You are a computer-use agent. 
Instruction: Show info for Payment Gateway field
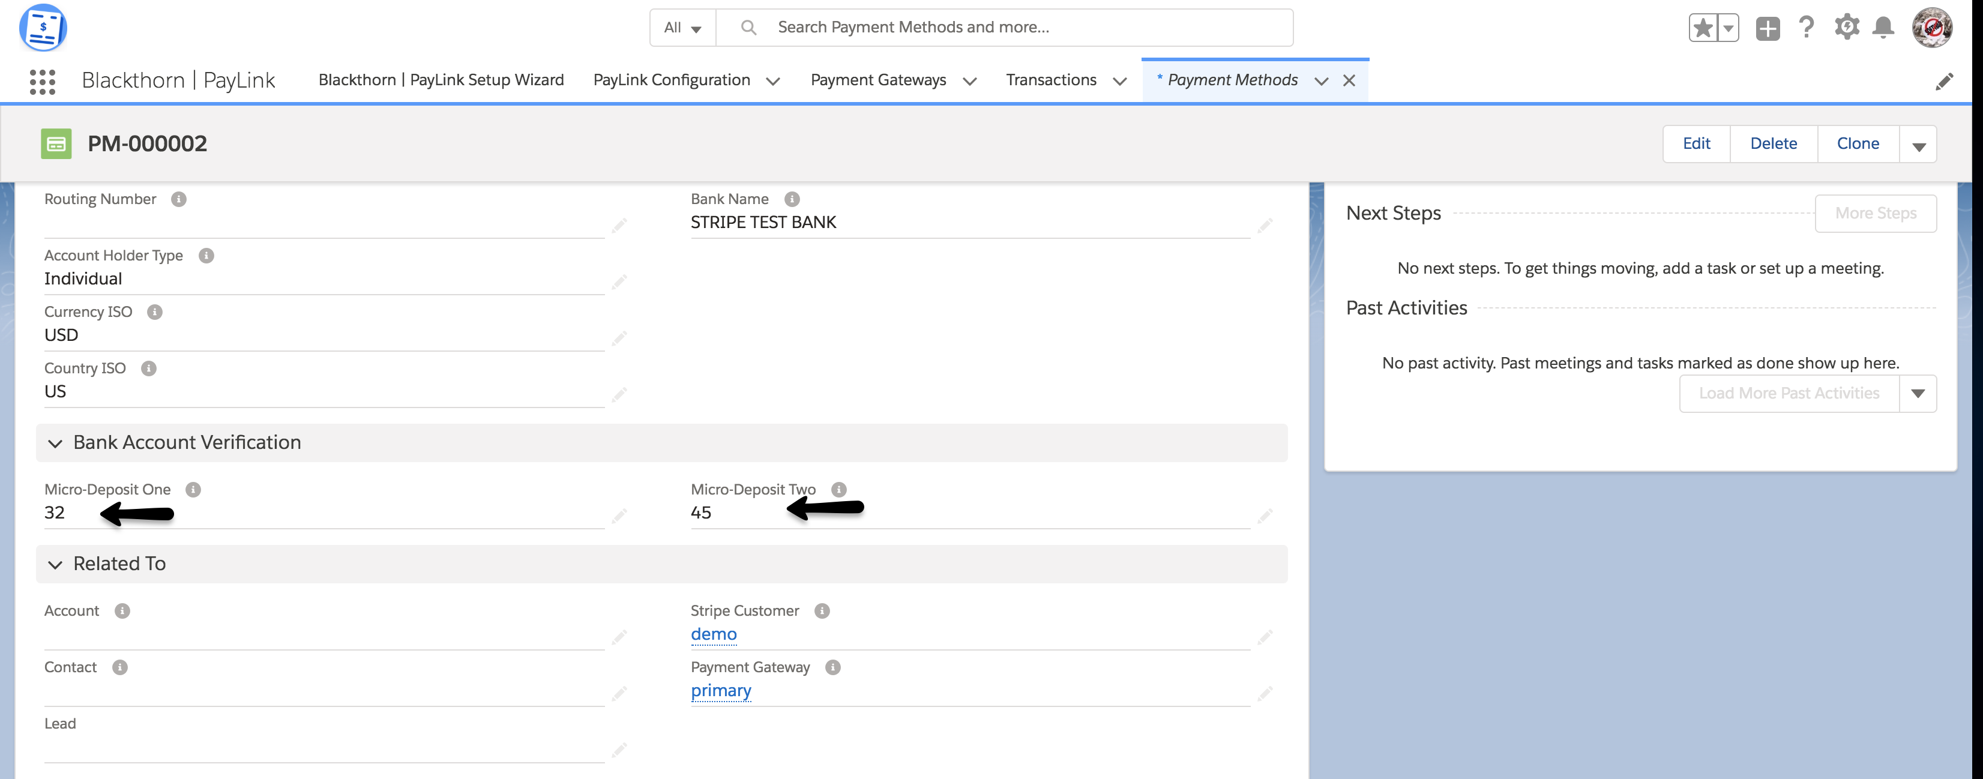[833, 667]
